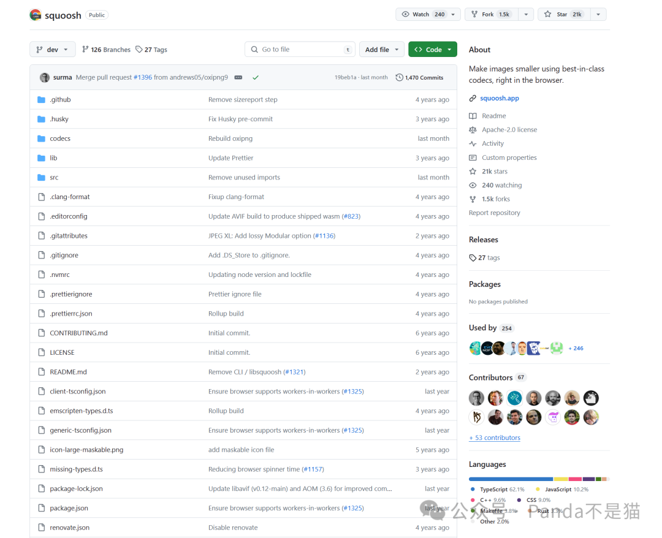The width and height of the screenshot is (662, 538).
Task: Click the fork icon on Fork button
Action: (474, 14)
